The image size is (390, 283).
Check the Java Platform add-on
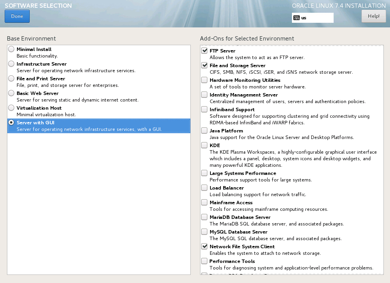coord(204,130)
